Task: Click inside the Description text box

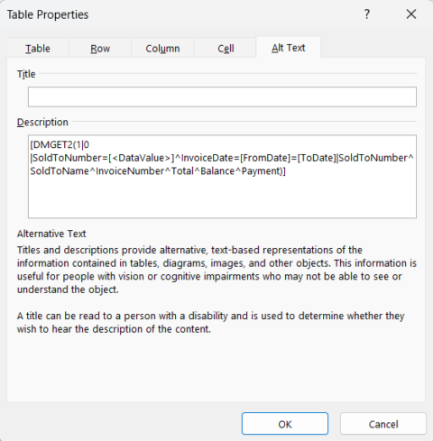Action: (x=222, y=177)
